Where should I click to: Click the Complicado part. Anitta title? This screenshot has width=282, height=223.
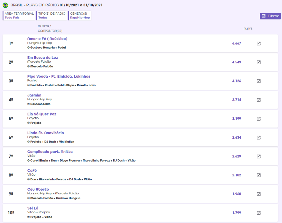[x=50, y=152]
